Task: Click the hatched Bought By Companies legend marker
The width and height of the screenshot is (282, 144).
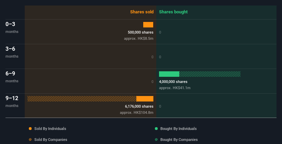Action: coord(156,140)
